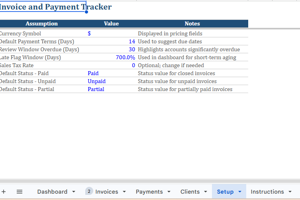
Task: Select Used in dashboard for short-term aging note
Action: (x=192, y=57)
